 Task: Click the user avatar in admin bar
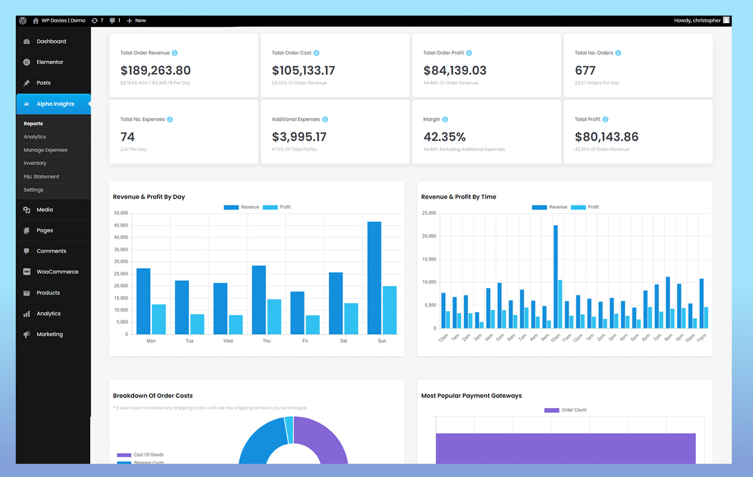[x=726, y=20]
